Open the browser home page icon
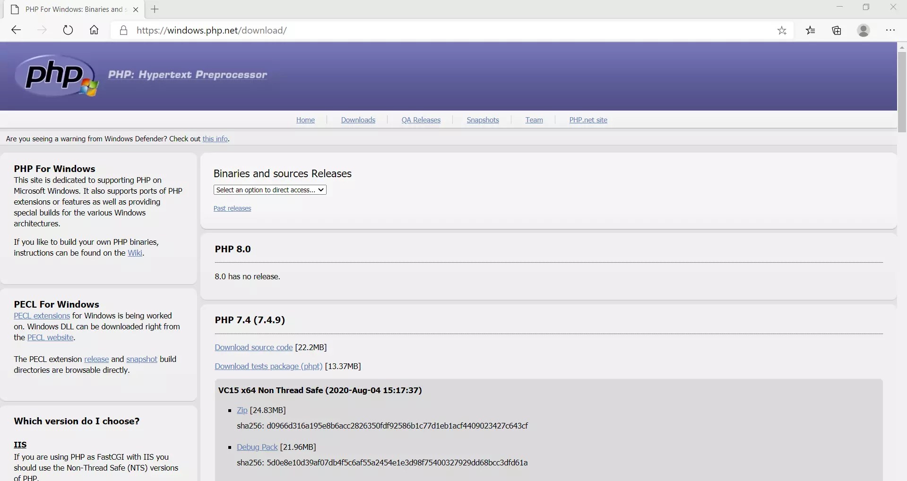Image resolution: width=907 pixels, height=481 pixels. click(x=94, y=30)
